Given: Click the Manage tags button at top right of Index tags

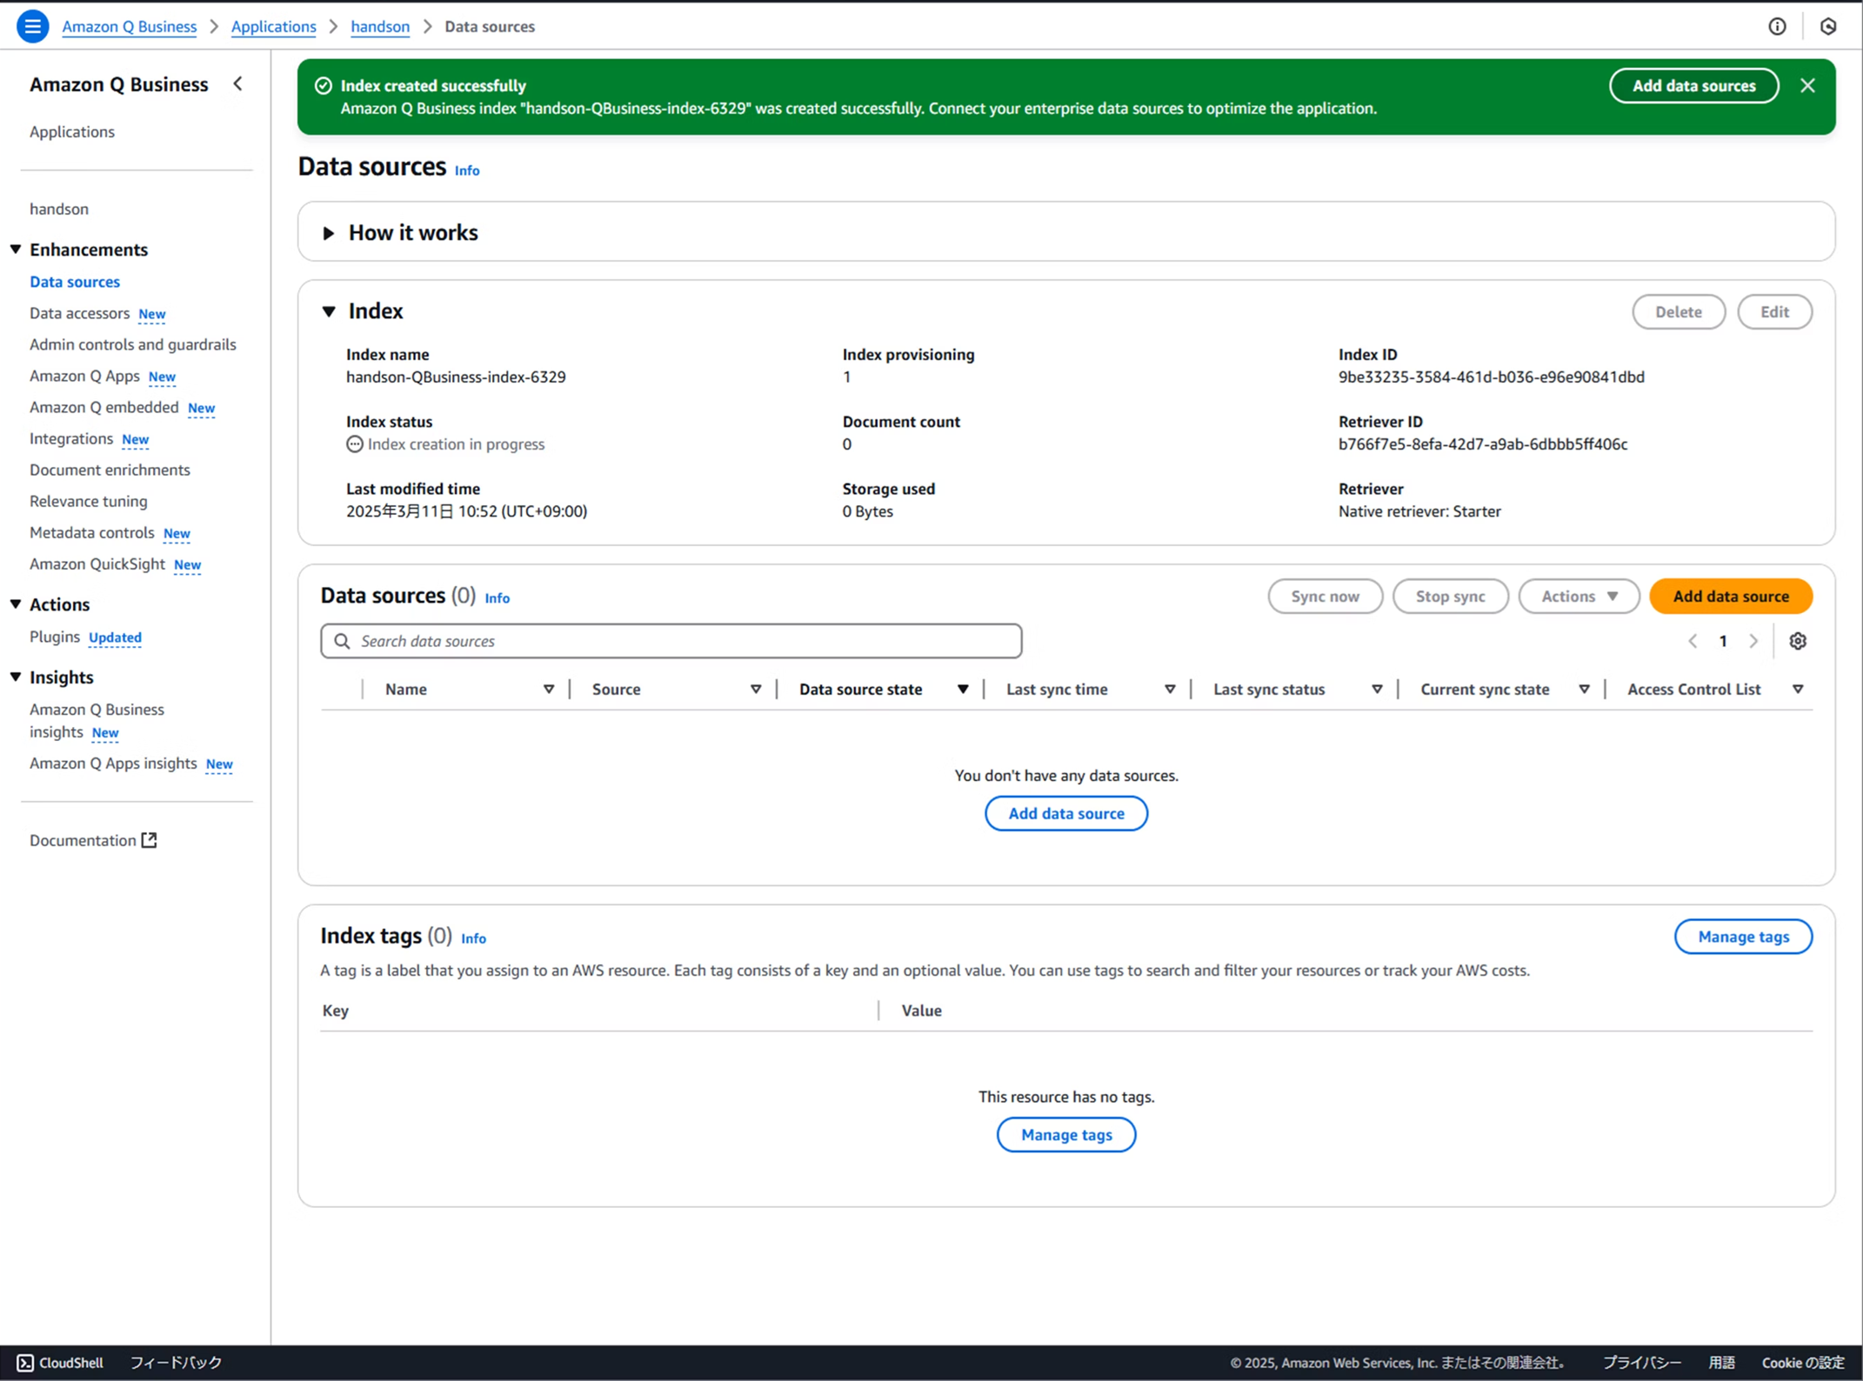Looking at the screenshot, I should click(x=1743, y=937).
